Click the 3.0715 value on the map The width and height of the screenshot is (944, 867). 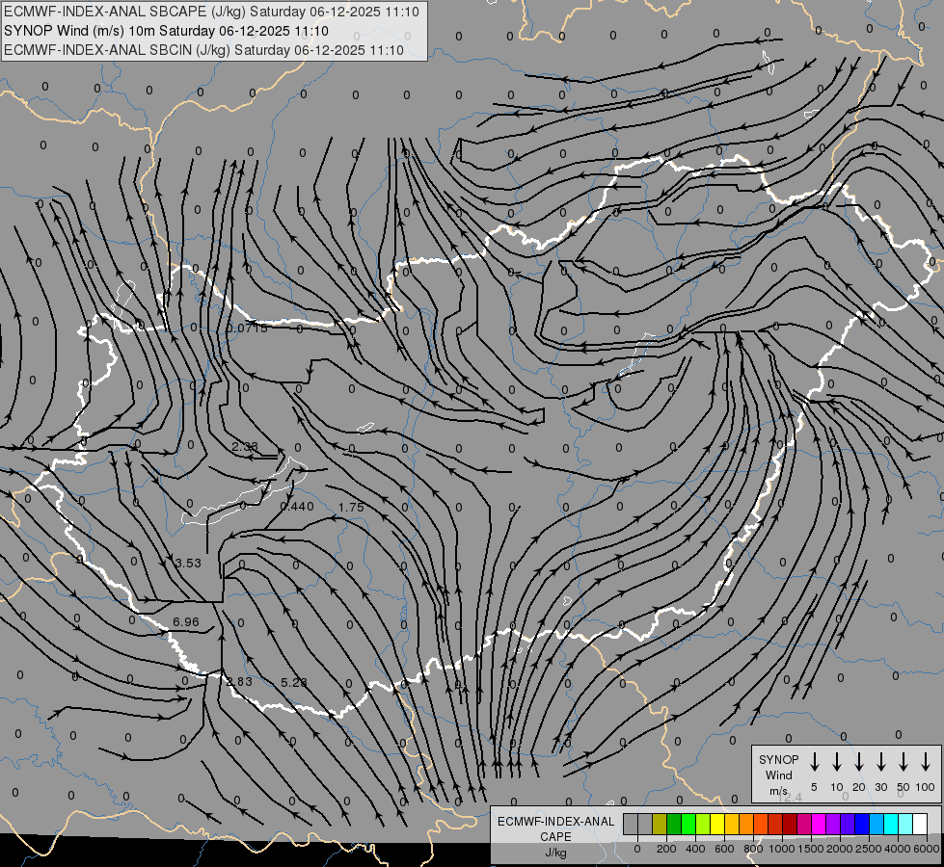(247, 328)
